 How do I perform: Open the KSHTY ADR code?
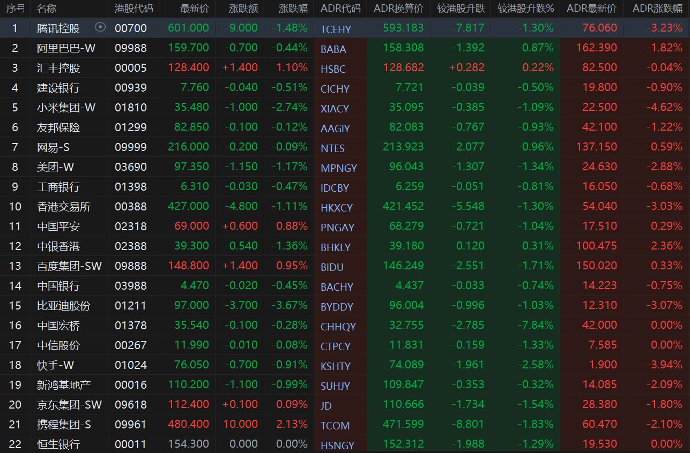coord(336,366)
